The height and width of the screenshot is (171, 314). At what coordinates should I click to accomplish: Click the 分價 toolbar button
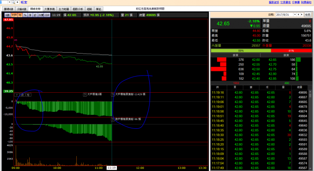coord(41,15)
